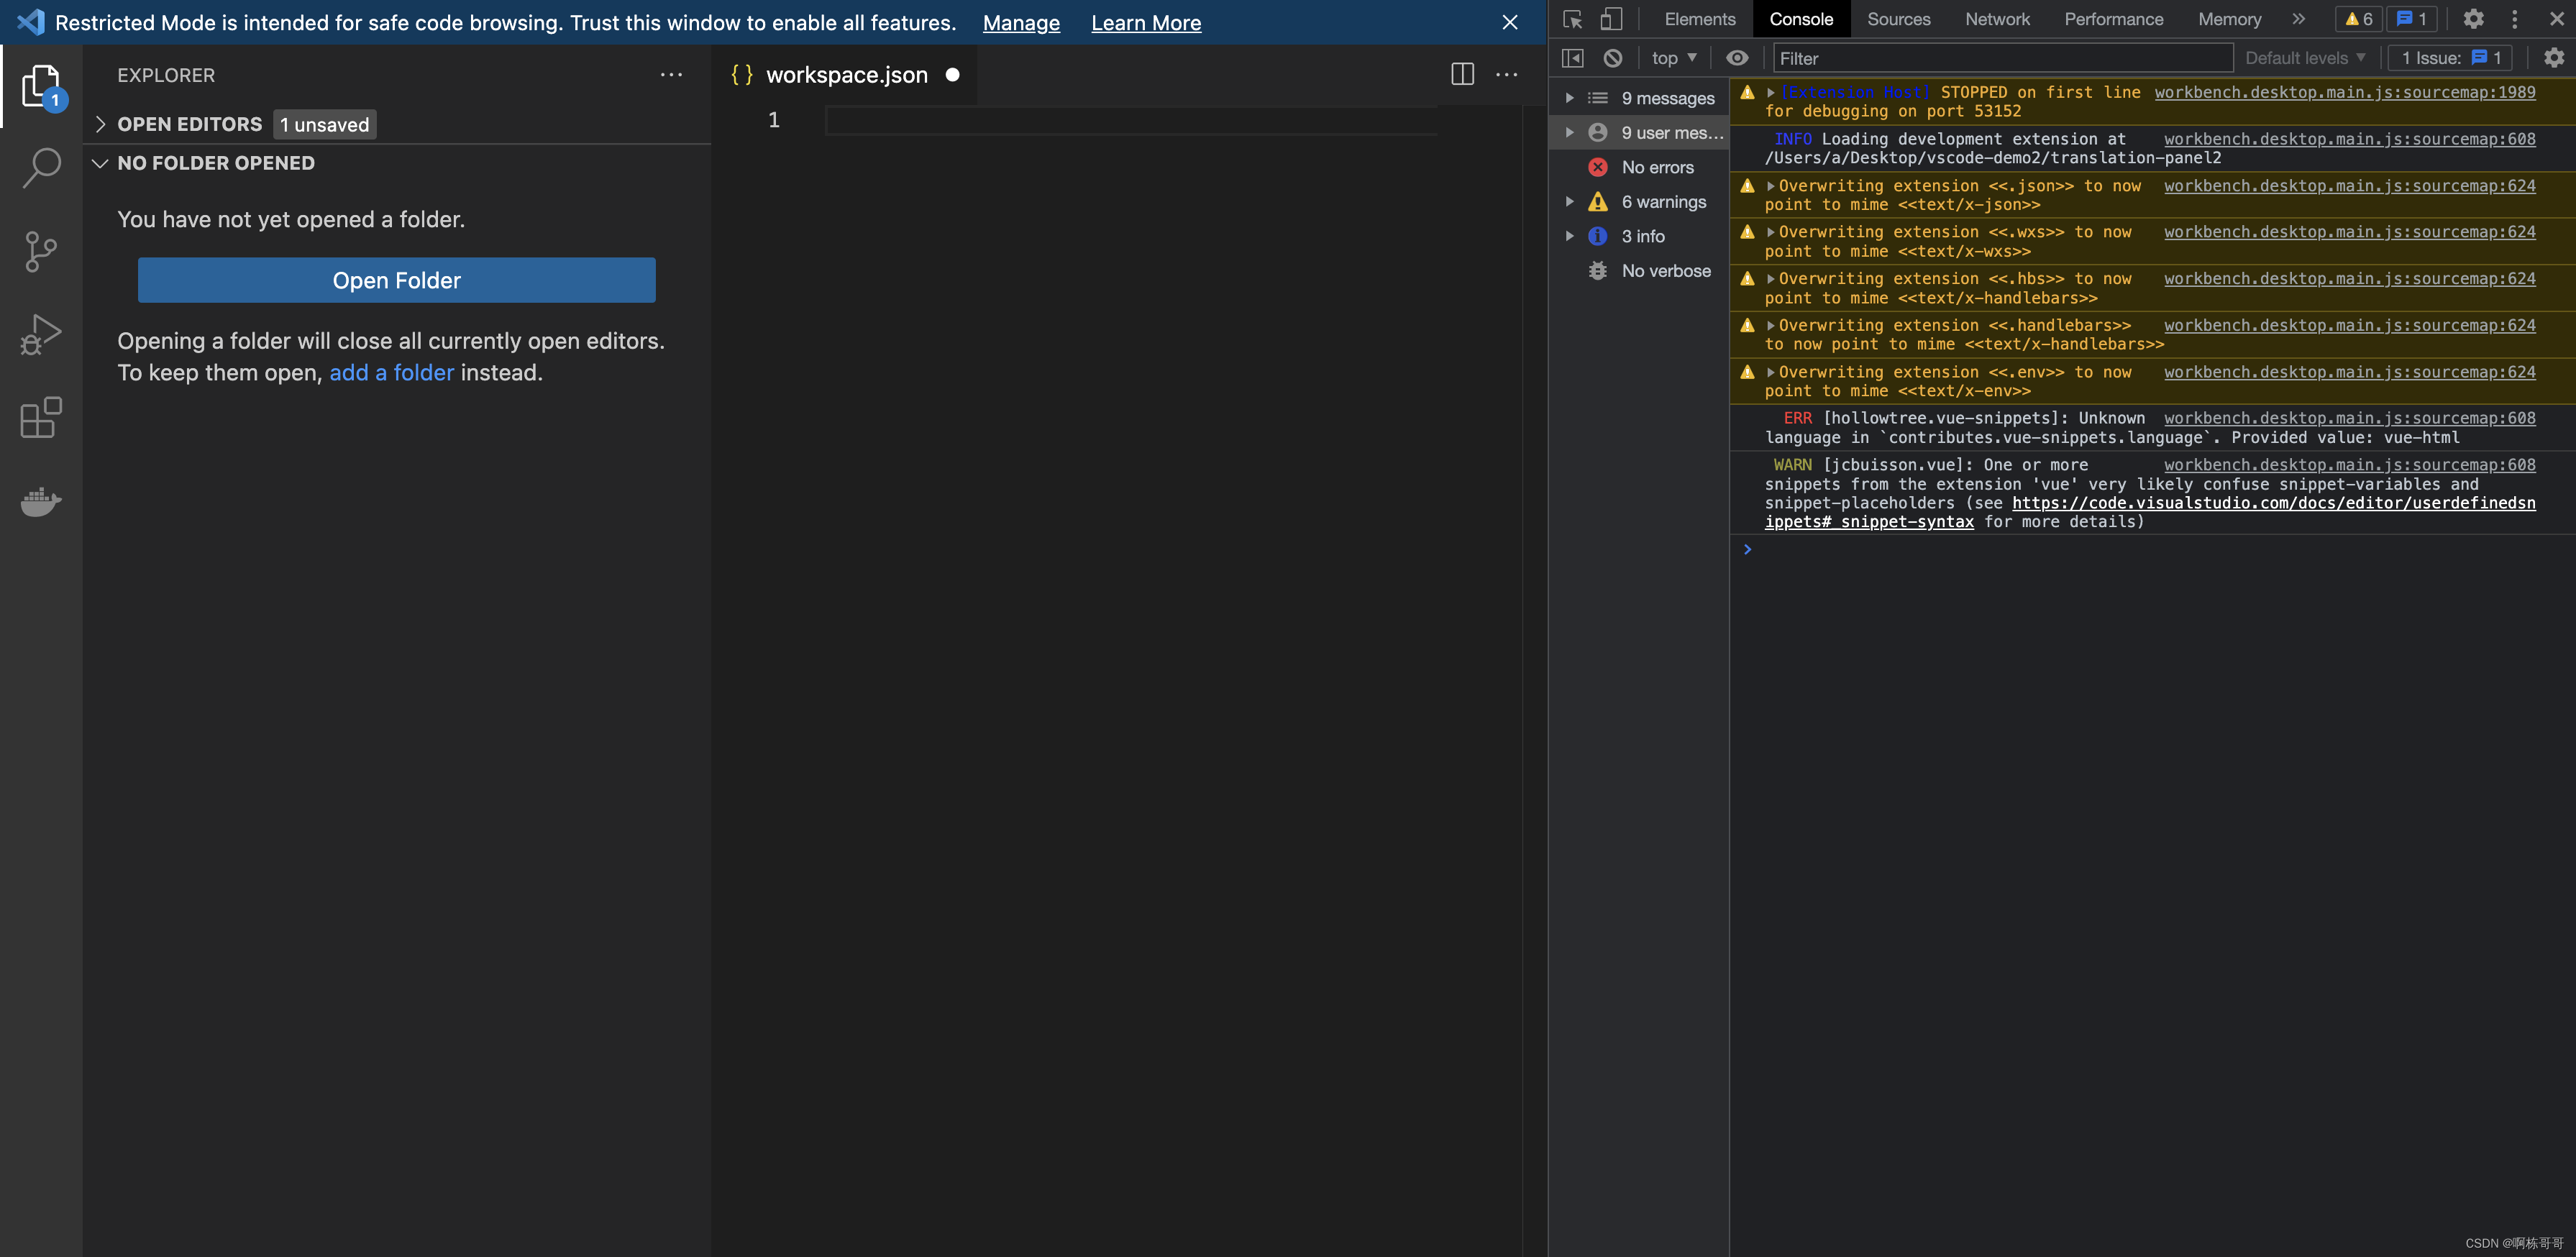Open the Run and Debug view
Image resolution: width=2576 pixels, height=1257 pixels.
41,334
